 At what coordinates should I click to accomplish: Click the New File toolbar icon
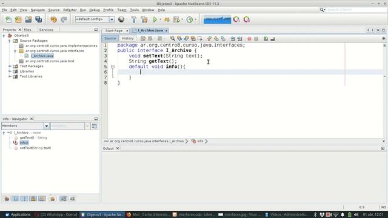coord(8,19)
